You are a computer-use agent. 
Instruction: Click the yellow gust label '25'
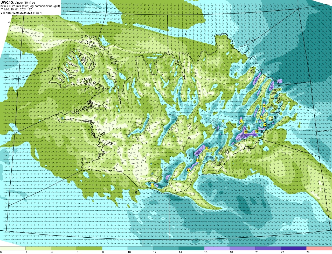[207, 148]
